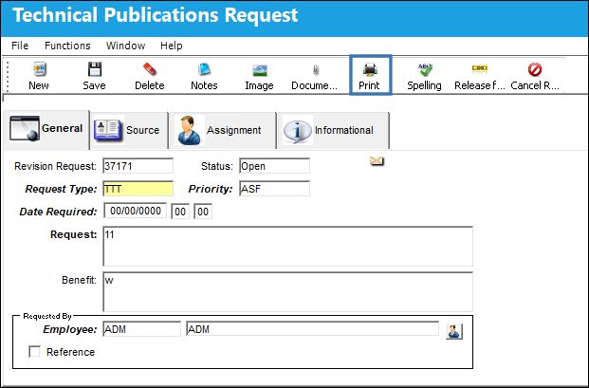Click the first 00 time field
Image resolution: width=589 pixels, height=388 pixels.
[x=180, y=212]
